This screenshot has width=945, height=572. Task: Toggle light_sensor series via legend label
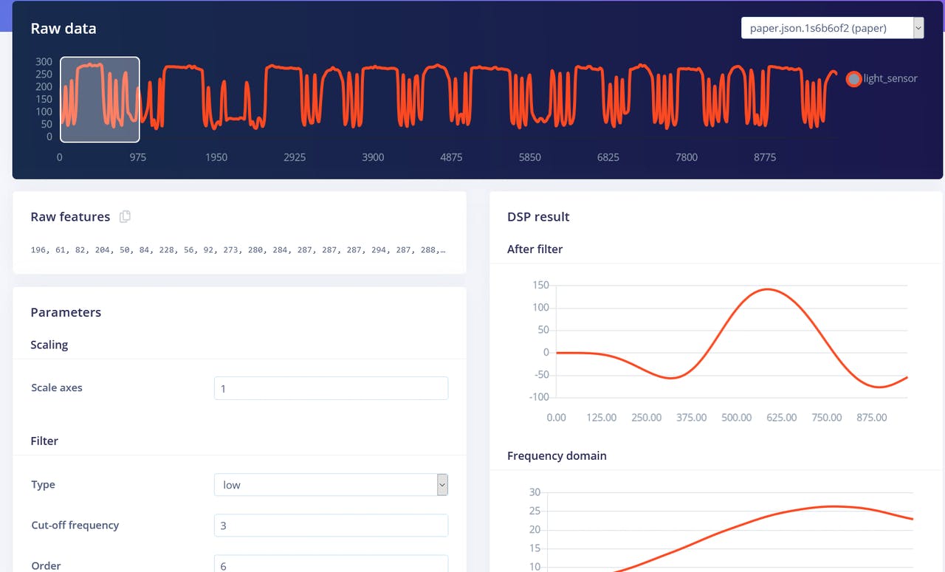[890, 79]
